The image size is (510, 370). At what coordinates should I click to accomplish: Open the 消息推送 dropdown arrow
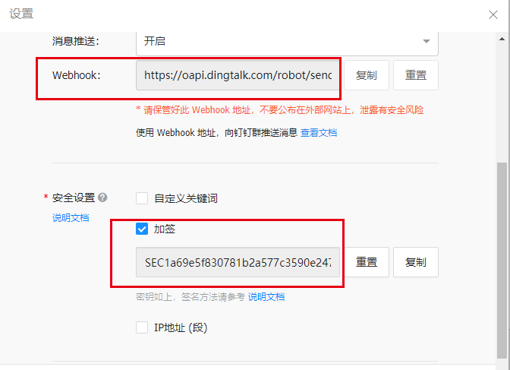tap(426, 41)
